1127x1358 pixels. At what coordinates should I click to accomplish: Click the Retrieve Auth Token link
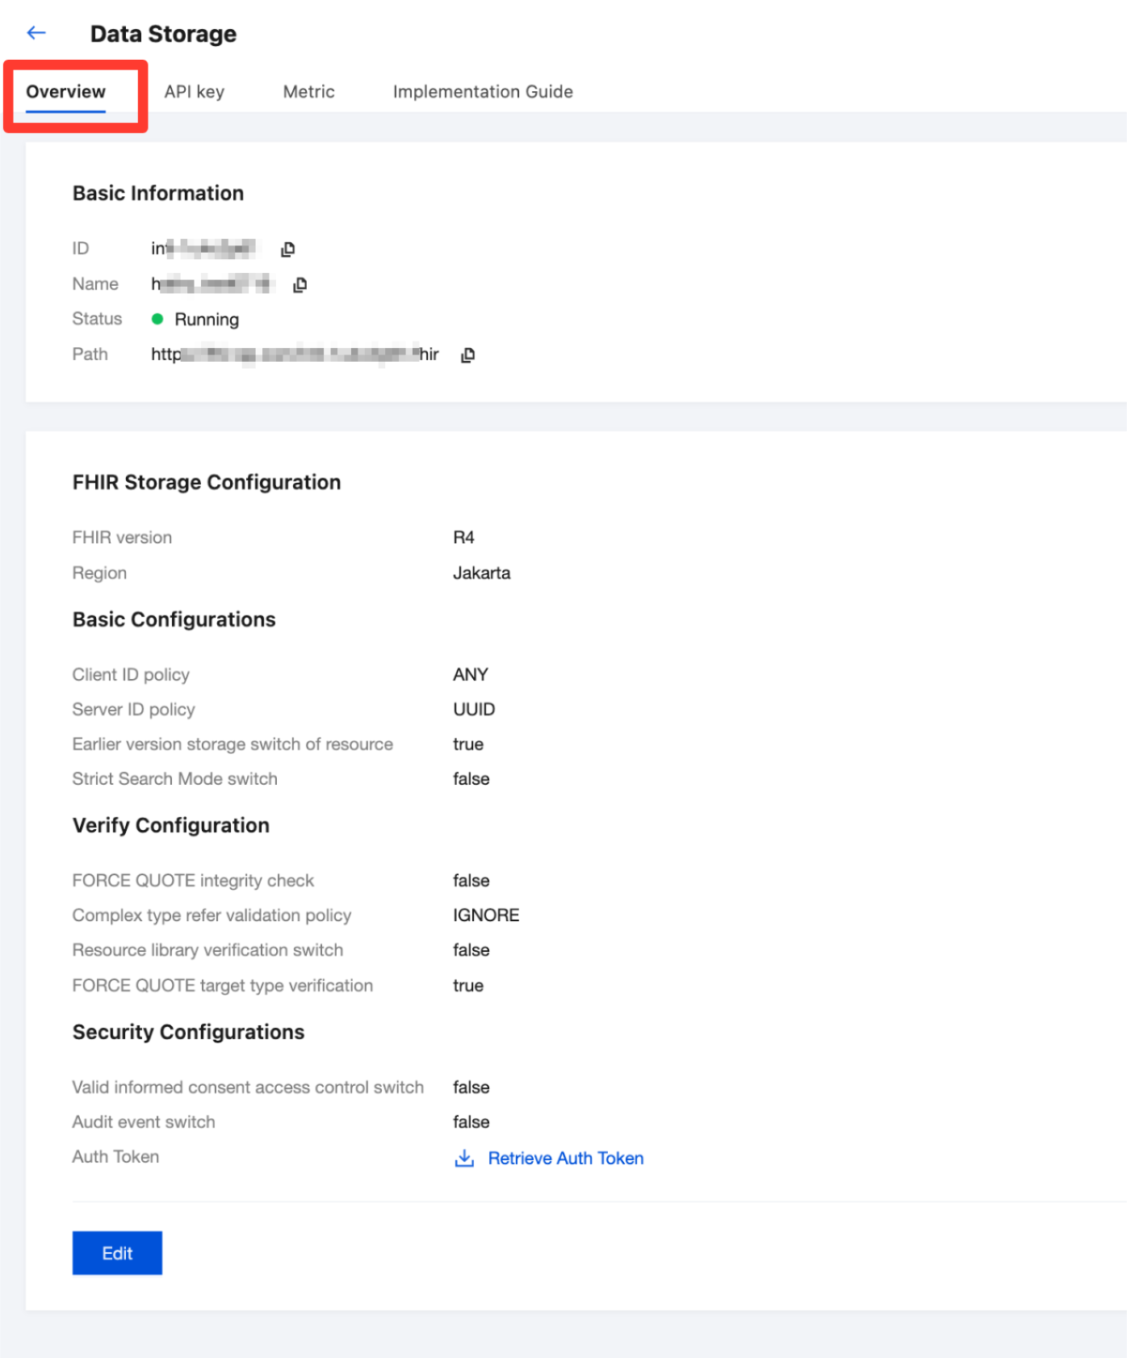coord(566,1159)
